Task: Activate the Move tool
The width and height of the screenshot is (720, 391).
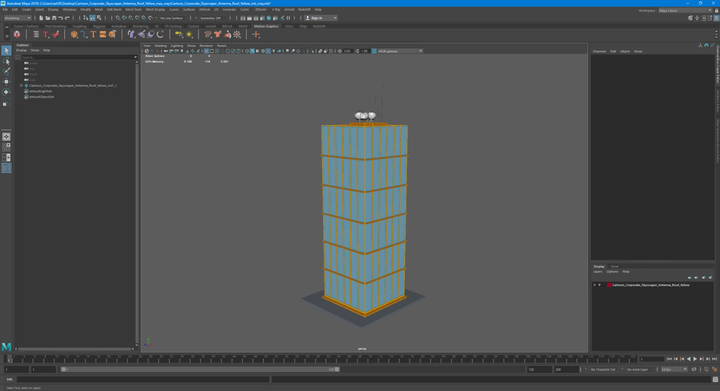Action: tap(6, 82)
